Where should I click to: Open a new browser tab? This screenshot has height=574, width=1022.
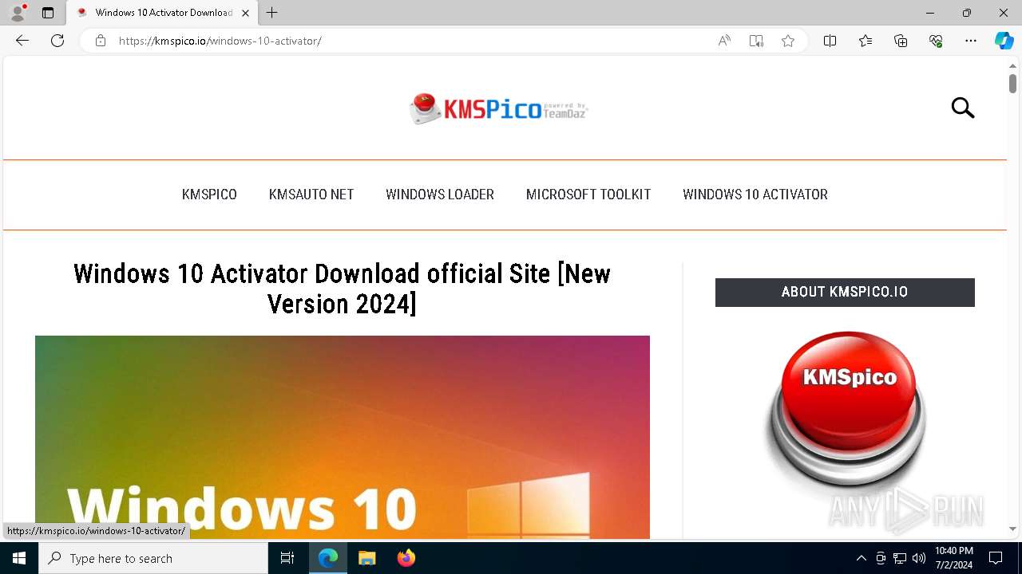pos(272,13)
